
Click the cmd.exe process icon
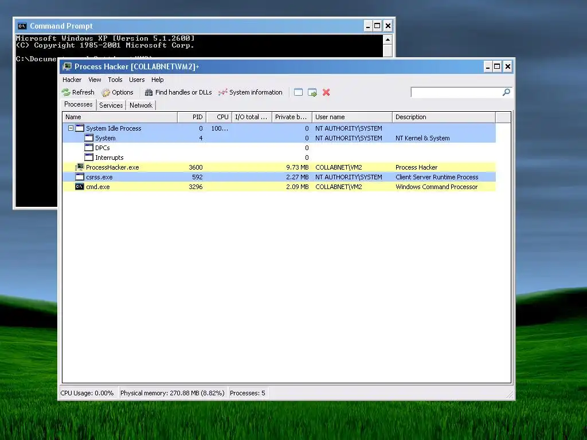coord(79,187)
